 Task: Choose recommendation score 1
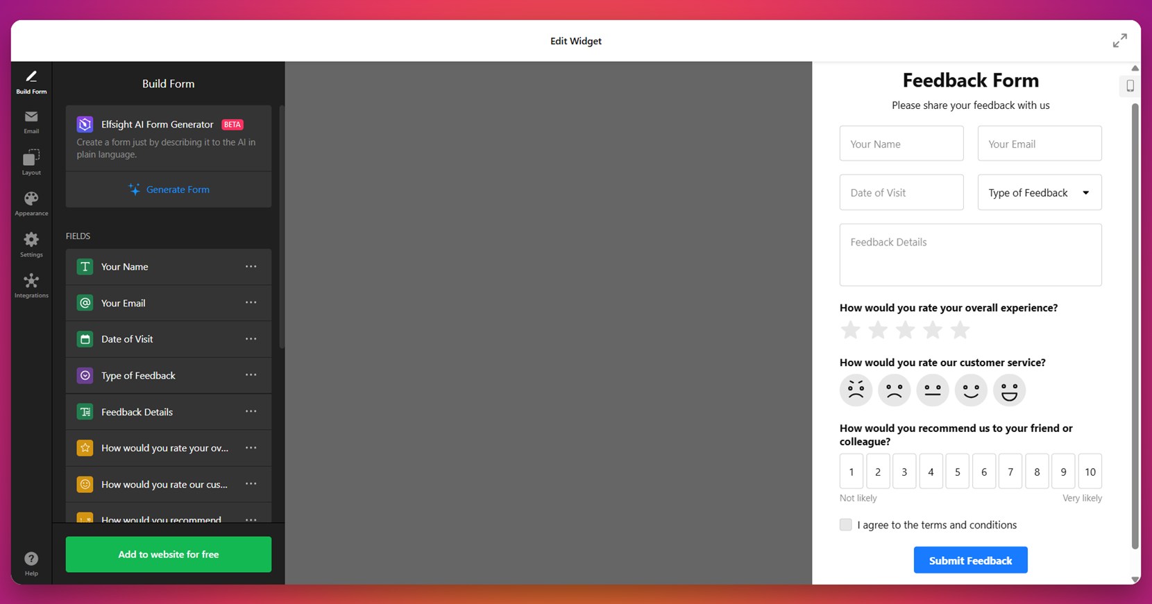click(852, 472)
